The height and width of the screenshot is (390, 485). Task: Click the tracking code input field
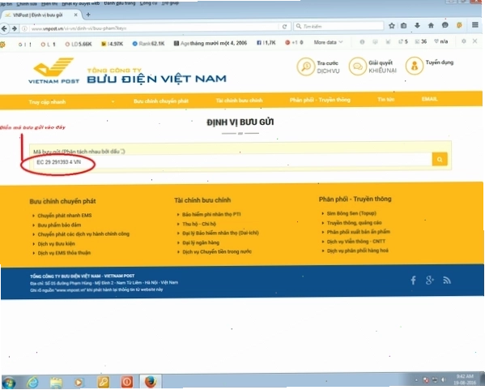232,161
